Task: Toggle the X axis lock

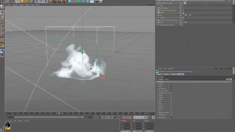Action: click(x=37, y=1)
